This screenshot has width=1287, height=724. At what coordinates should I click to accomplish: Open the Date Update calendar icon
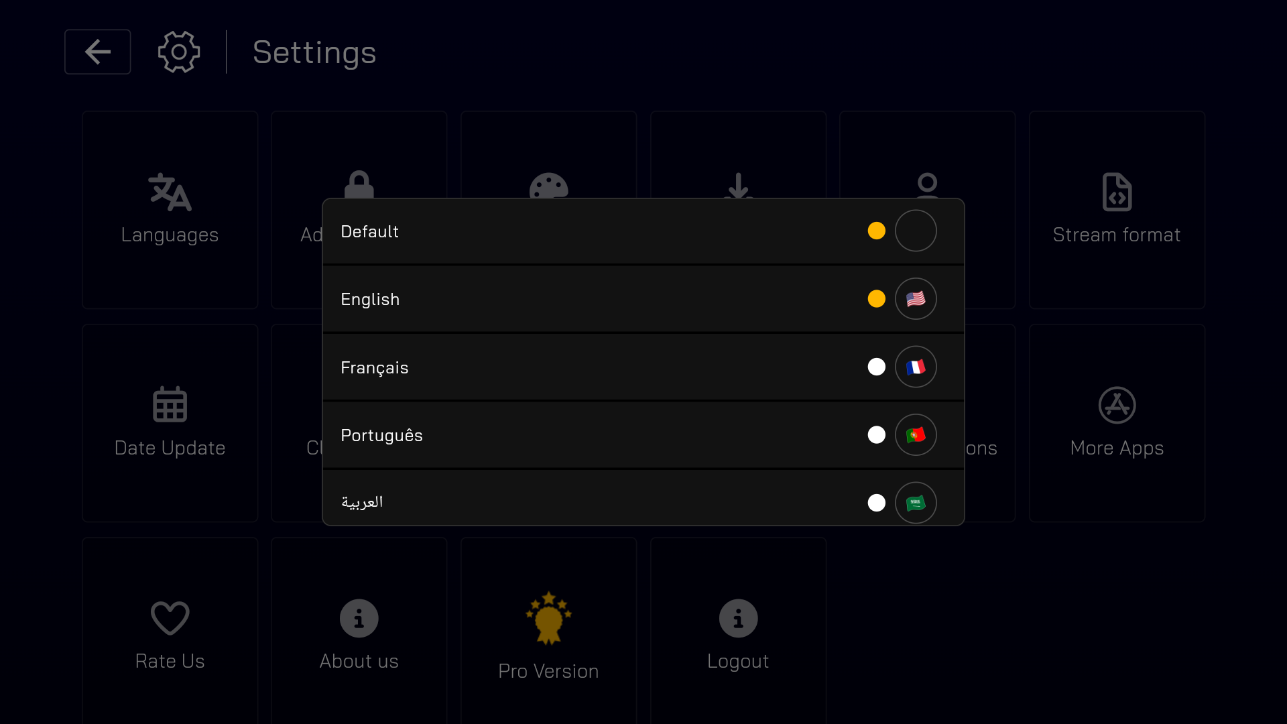pyautogui.click(x=170, y=404)
